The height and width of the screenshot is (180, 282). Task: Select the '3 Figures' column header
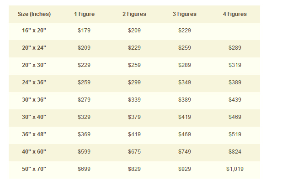point(185,14)
